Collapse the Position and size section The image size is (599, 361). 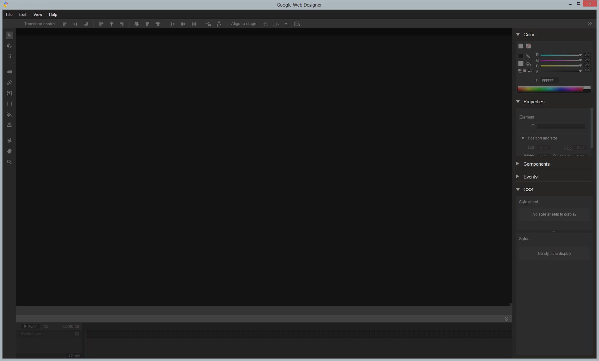coord(523,138)
